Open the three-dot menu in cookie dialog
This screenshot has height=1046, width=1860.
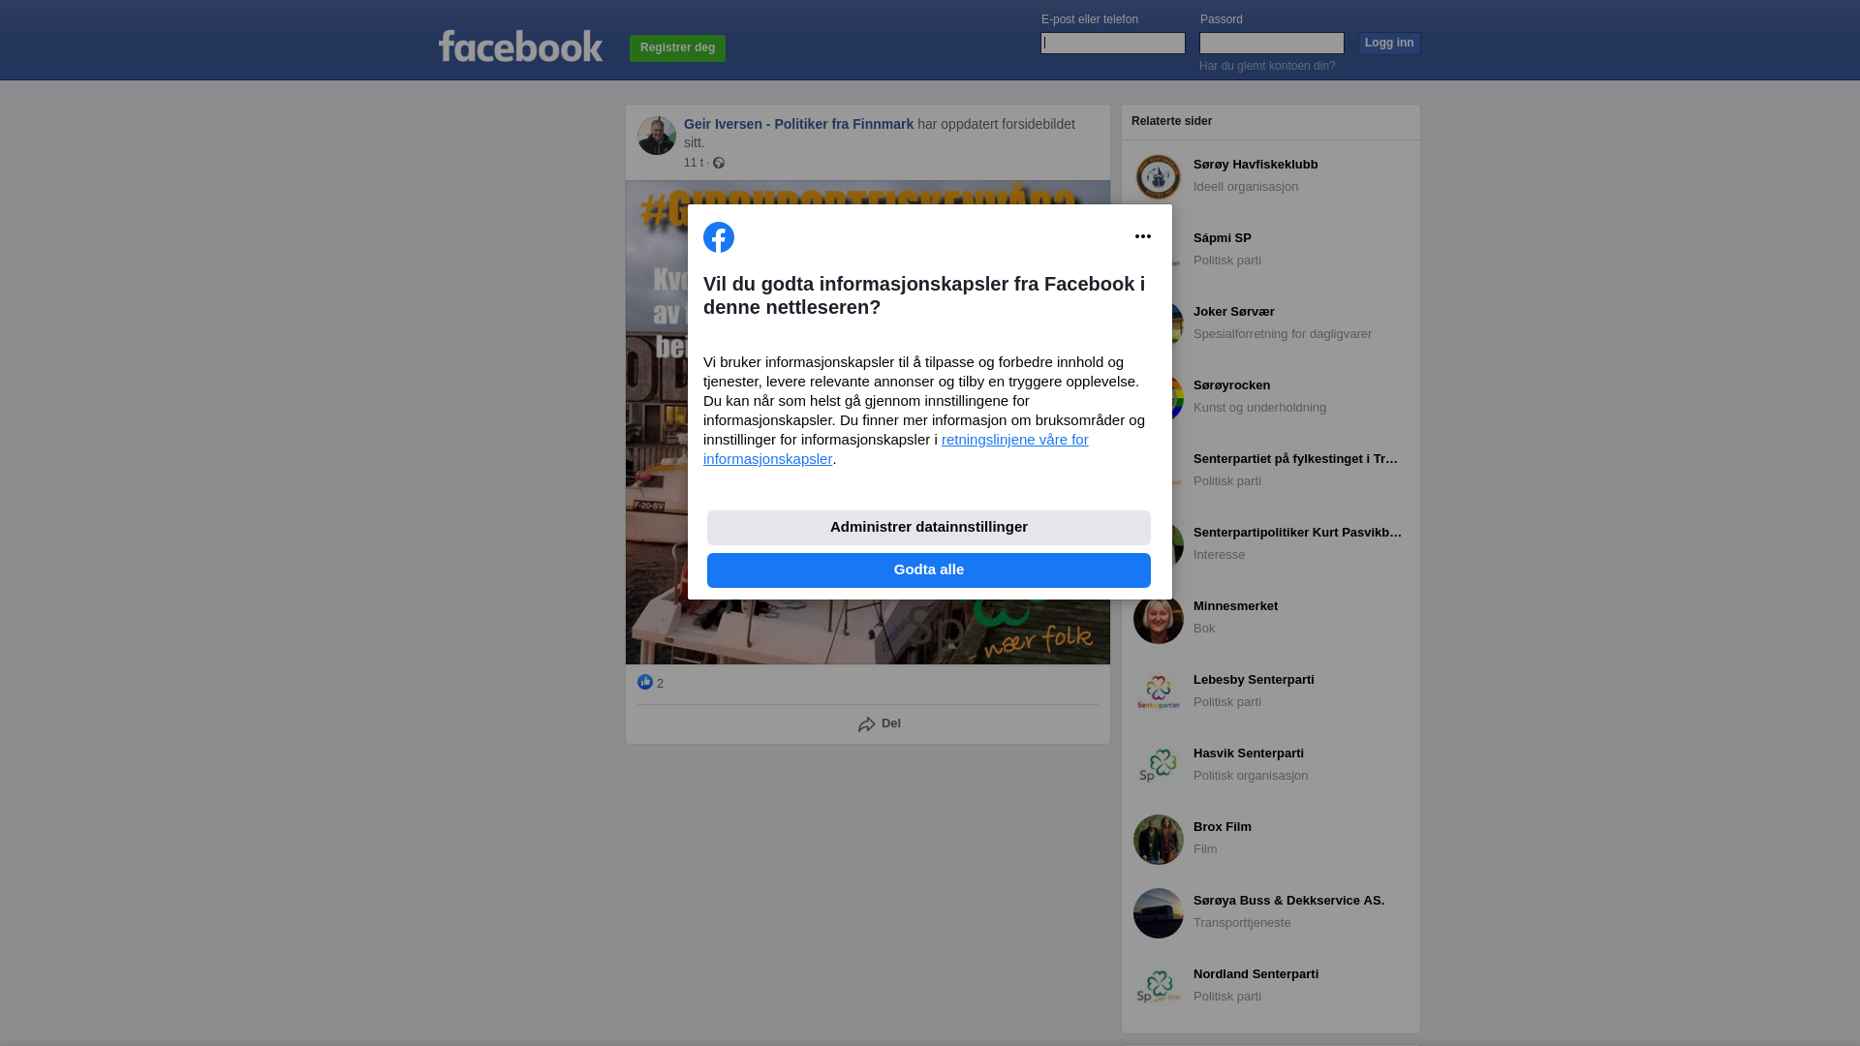(x=1143, y=236)
